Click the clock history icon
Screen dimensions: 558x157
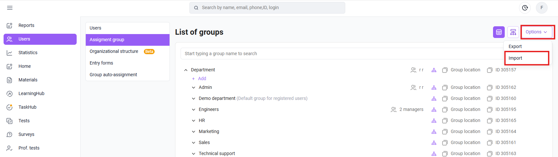525,8
